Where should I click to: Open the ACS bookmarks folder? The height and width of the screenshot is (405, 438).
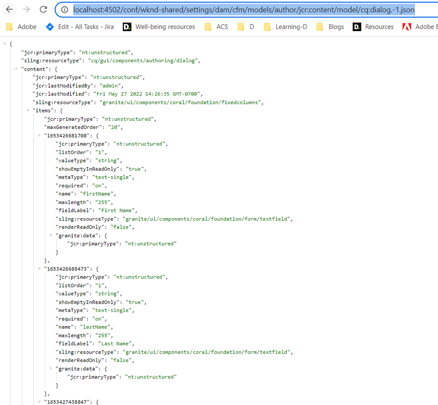[x=217, y=27]
